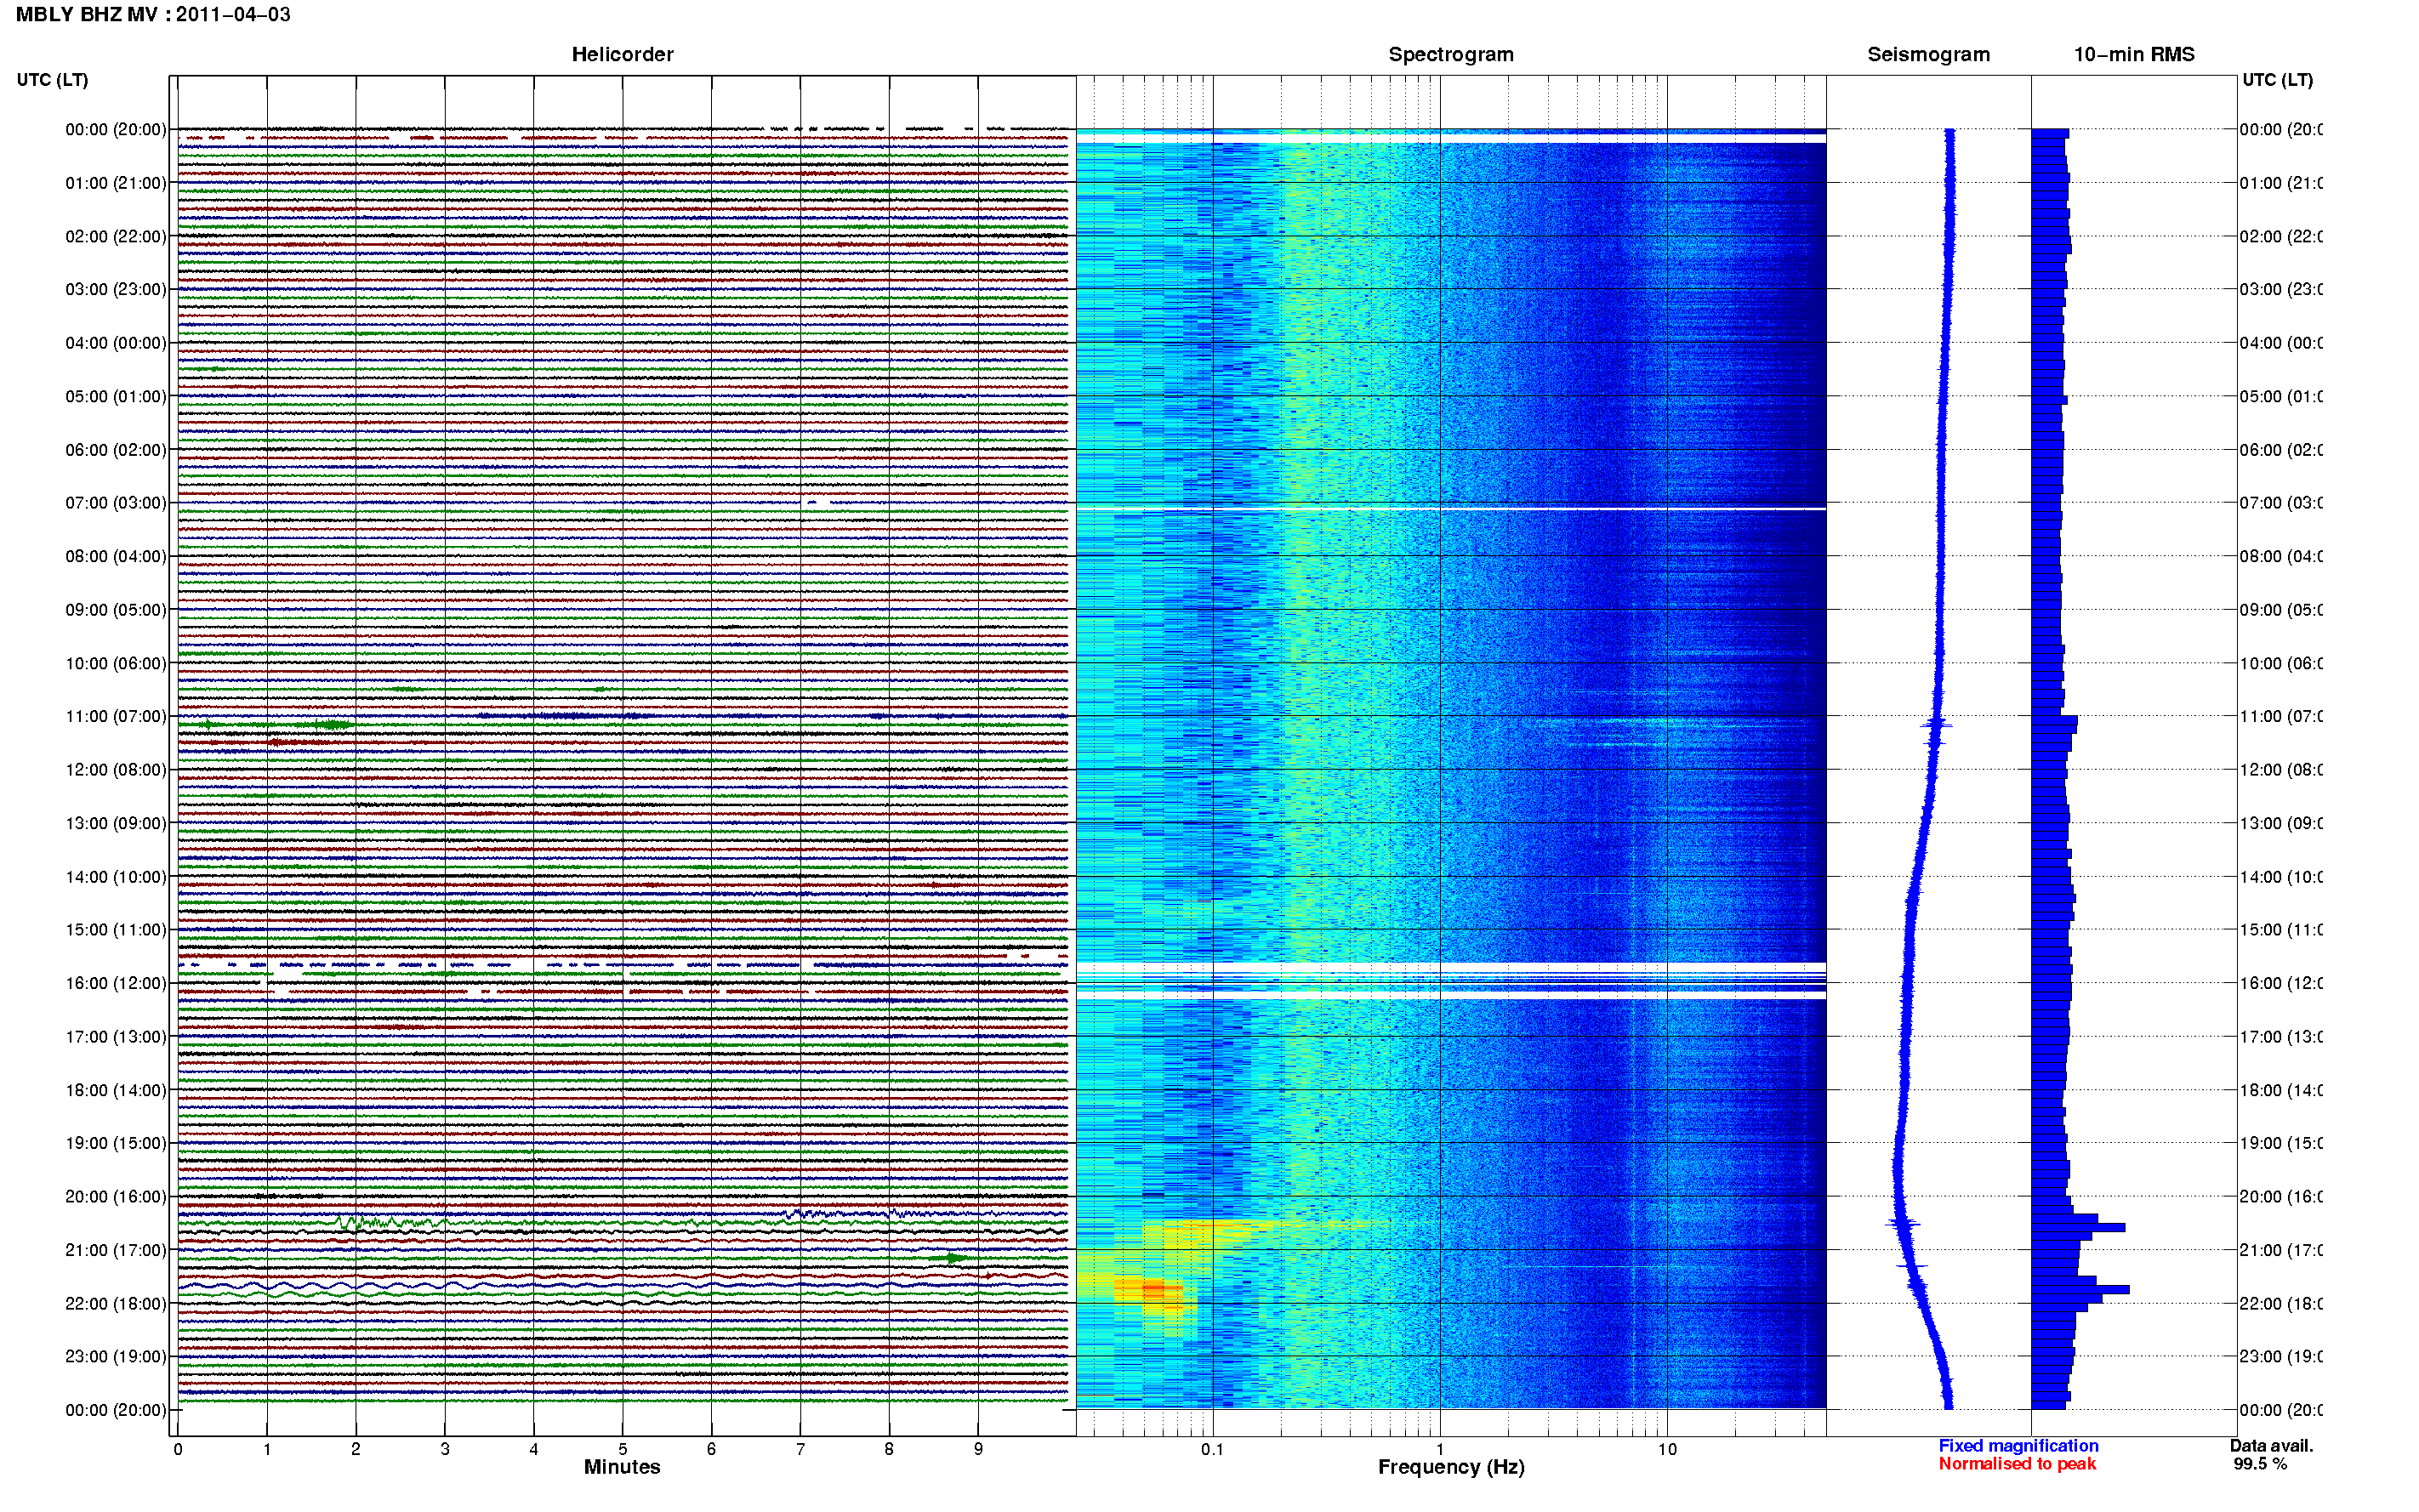Screen dimensions: 2419x1512
Task: Click the left 18:00 (14:00) time label
Action: 116,1090
